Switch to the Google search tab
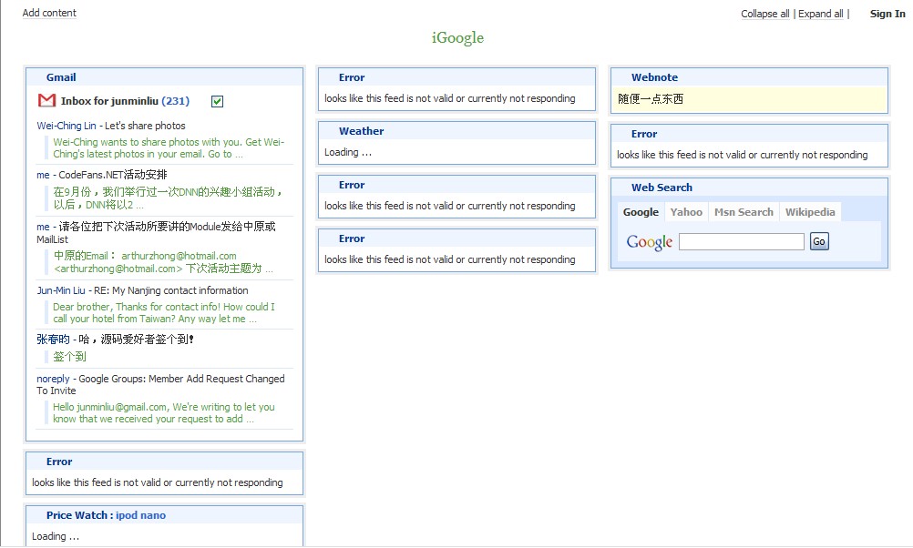The image size is (913, 548). tap(641, 212)
